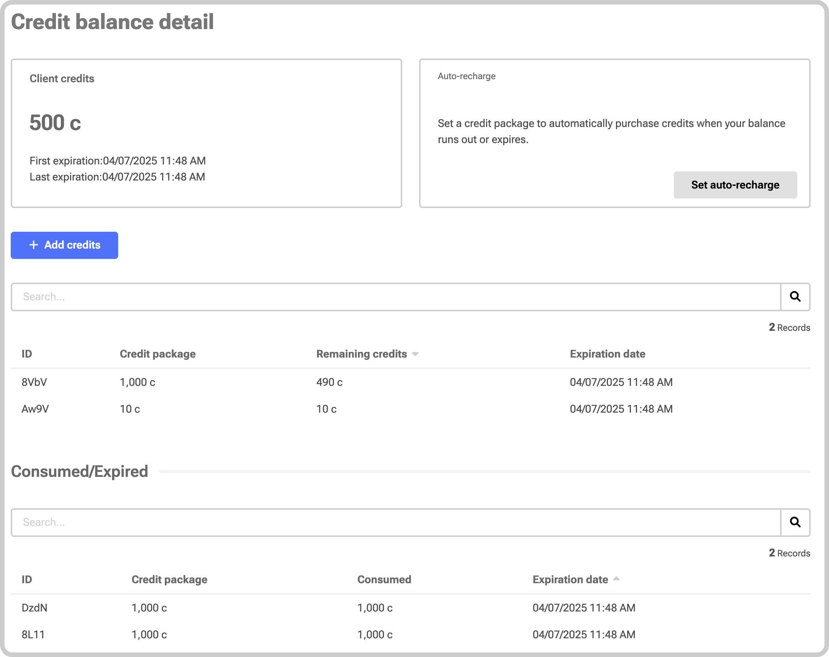Toggle sorting on the Remaining credits column header
Image resolution: width=829 pixels, height=657 pixels.
[367, 354]
